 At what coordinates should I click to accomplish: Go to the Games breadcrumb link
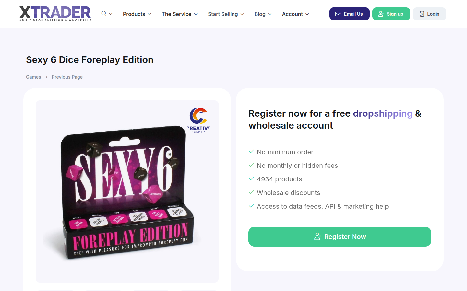[33, 77]
